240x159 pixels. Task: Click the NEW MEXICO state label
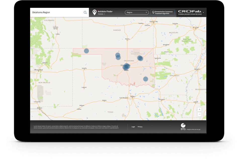point(44,83)
